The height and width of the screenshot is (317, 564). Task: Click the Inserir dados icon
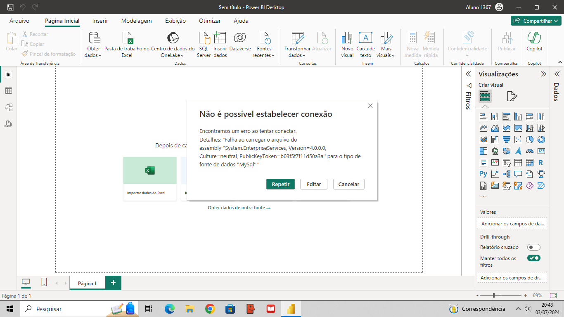pyautogui.click(x=220, y=45)
